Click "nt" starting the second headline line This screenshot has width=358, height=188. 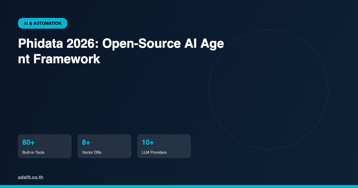point(24,59)
